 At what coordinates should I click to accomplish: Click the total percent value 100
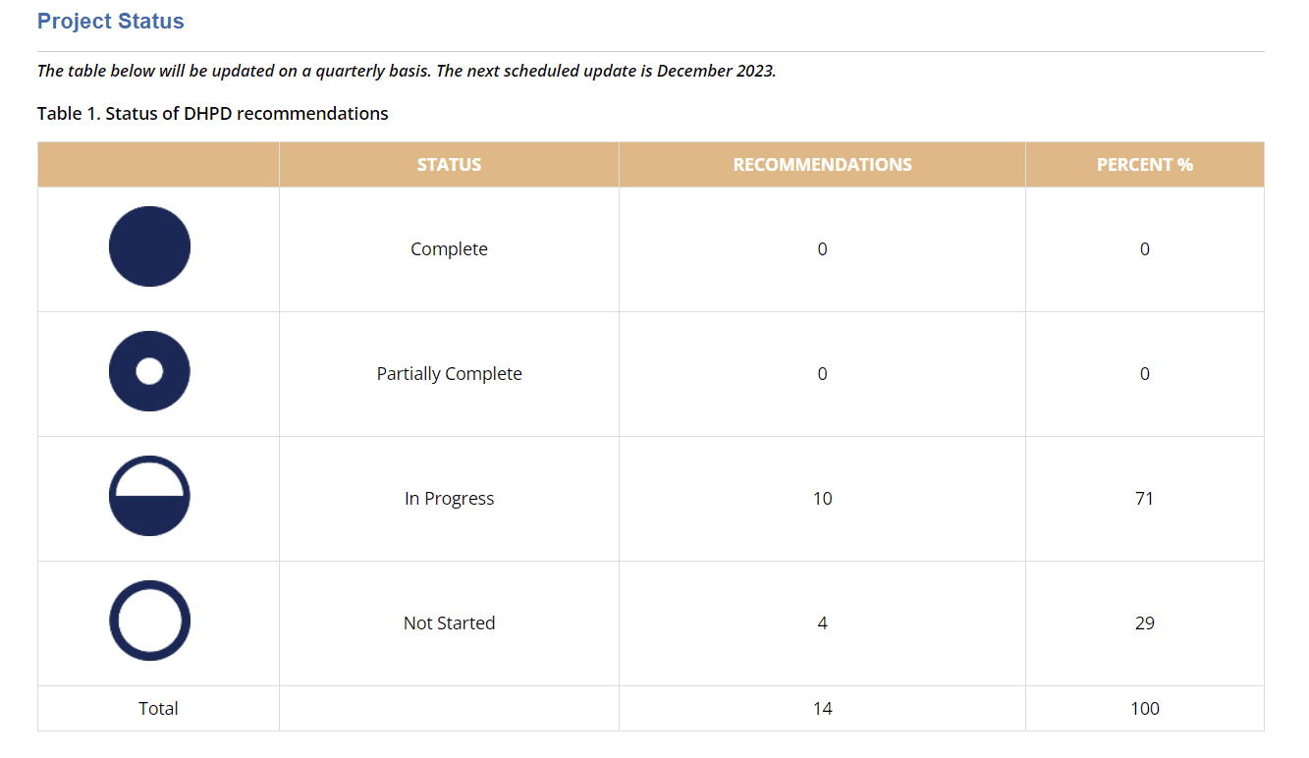click(x=1144, y=709)
